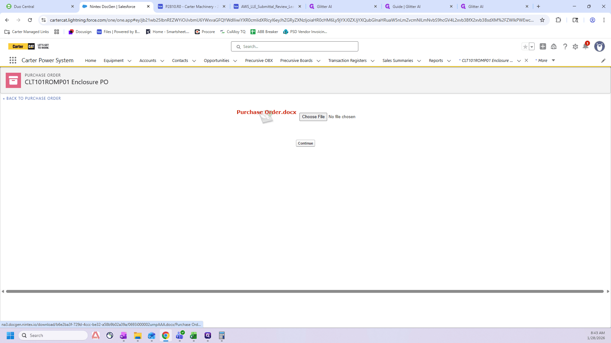Open the user profile avatar
The image size is (611, 343).
[x=600, y=46]
